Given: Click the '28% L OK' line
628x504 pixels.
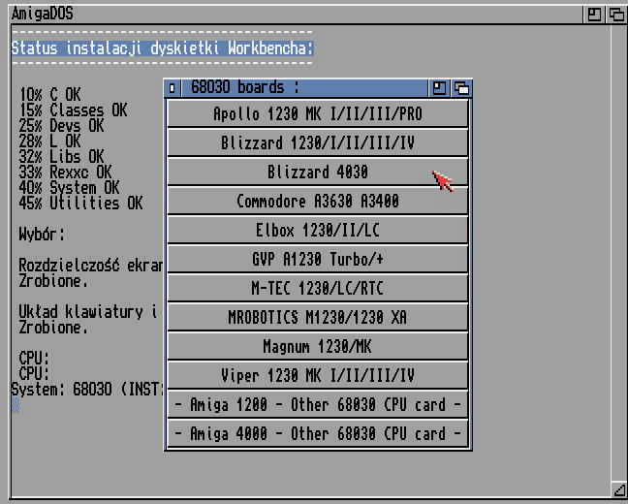Looking at the screenshot, I should (50, 142).
